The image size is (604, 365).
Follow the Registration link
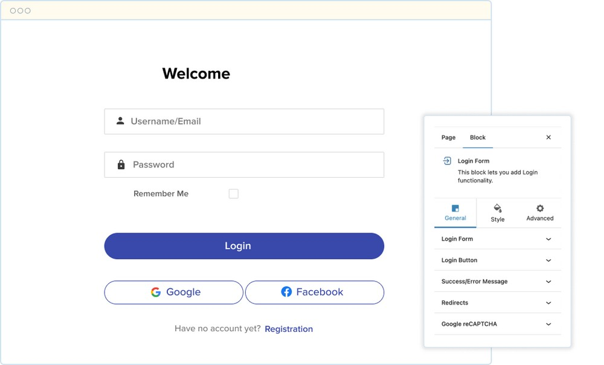click(x=289, y=329)
